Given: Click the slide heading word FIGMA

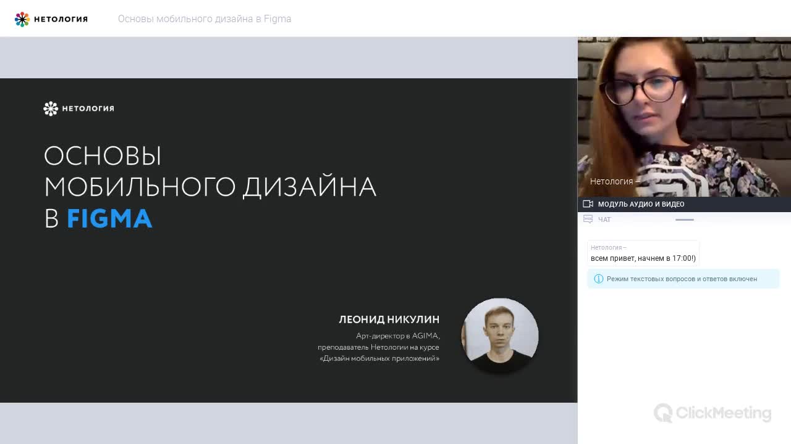Looking at the screenshot, I should click(109, 219).
